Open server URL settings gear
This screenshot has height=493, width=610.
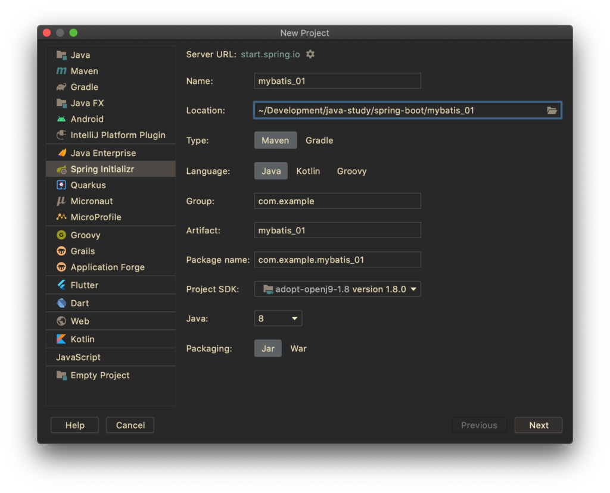pyautogui.click(x=310, y=54)
